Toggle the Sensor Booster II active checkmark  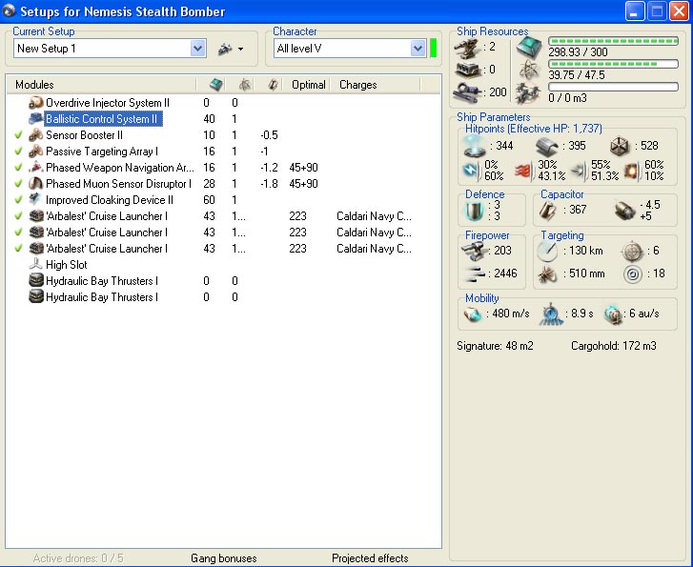coord(18,135)
